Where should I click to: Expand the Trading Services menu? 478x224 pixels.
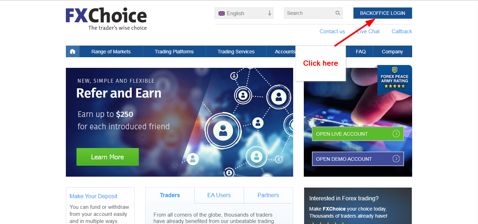236,51
